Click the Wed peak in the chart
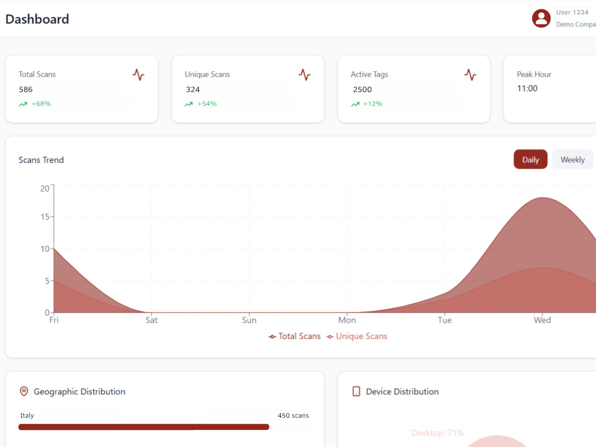This screenshot has height=447, width=596. (542, 198)
